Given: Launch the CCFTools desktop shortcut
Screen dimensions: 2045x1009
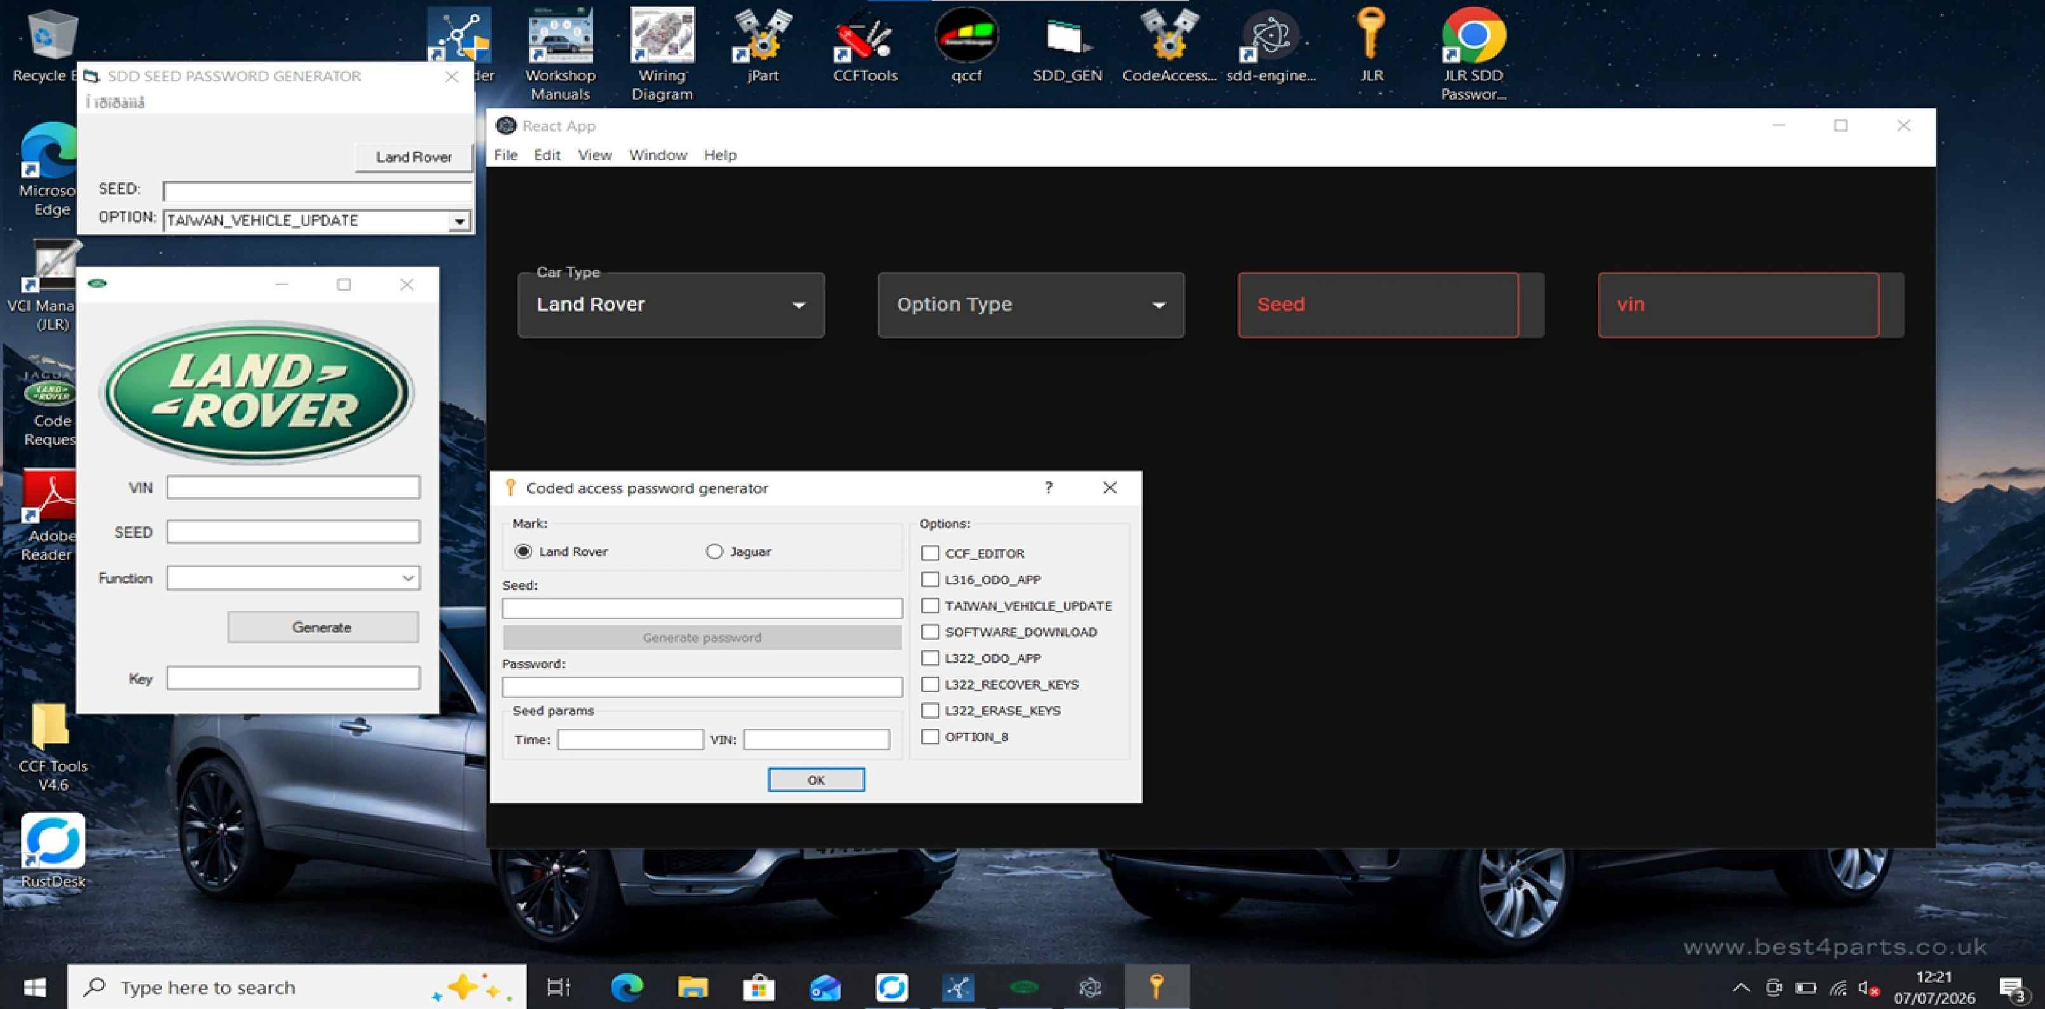Looking at the screenshot, I should click(x=865, y=46).
